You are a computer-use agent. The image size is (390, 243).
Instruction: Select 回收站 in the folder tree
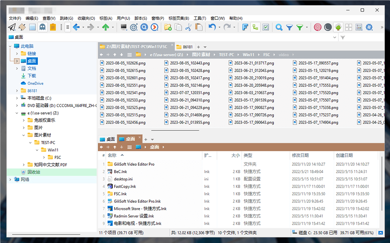pos(33,172)
